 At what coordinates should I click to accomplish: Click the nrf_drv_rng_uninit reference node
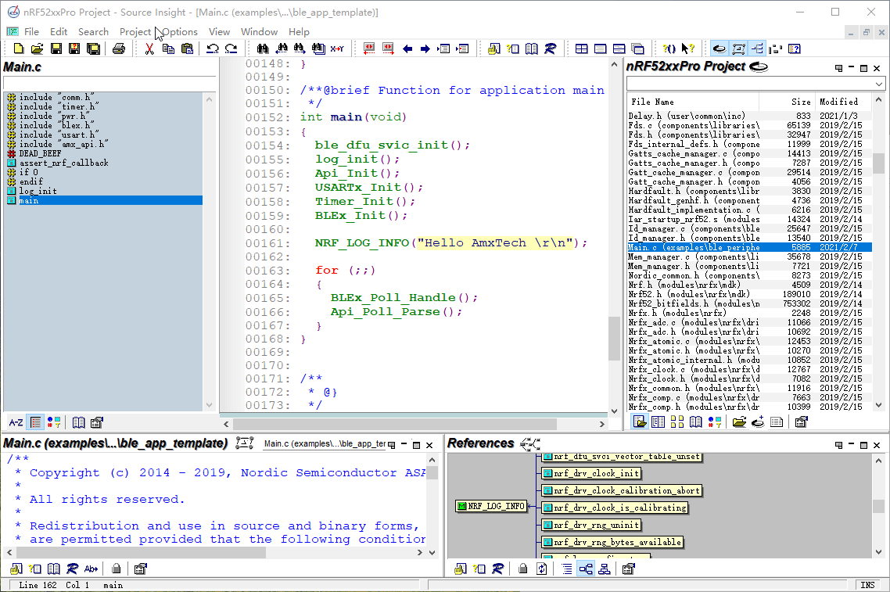(592, 525)
